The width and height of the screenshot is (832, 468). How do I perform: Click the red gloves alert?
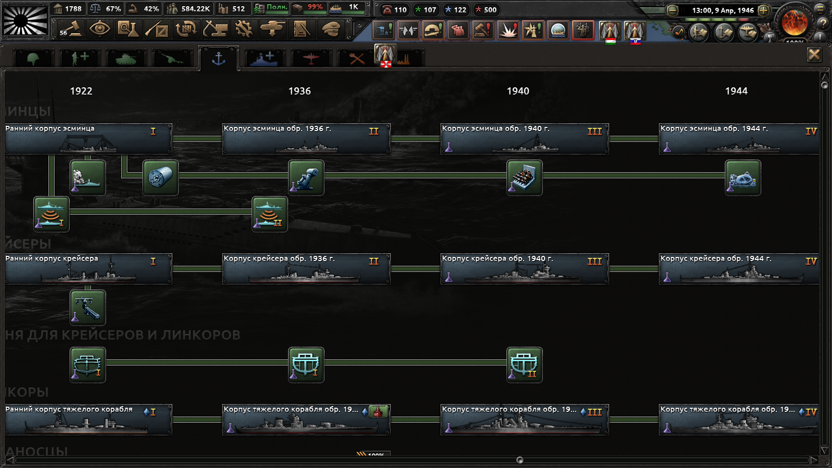[x=458, y=30]
